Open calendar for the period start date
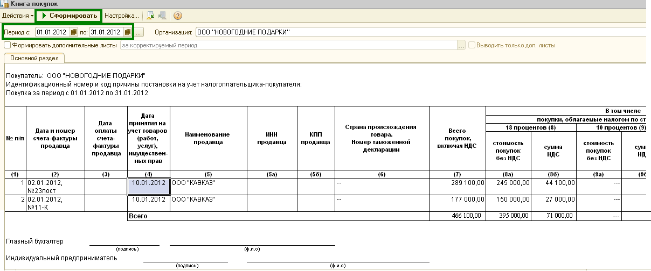Screen dimensions: 651x271 click(74, 32)
